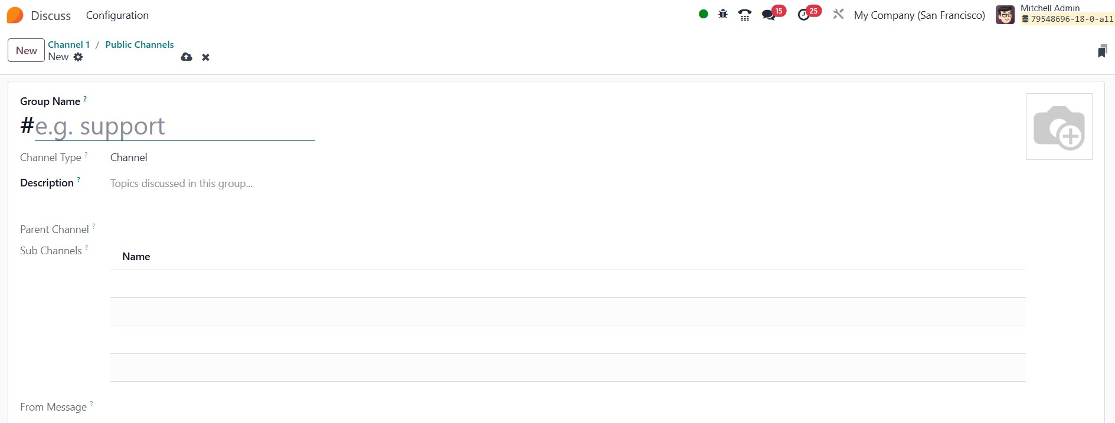
Task: Open the gear actions menu beside New
Action: (78, 57)
